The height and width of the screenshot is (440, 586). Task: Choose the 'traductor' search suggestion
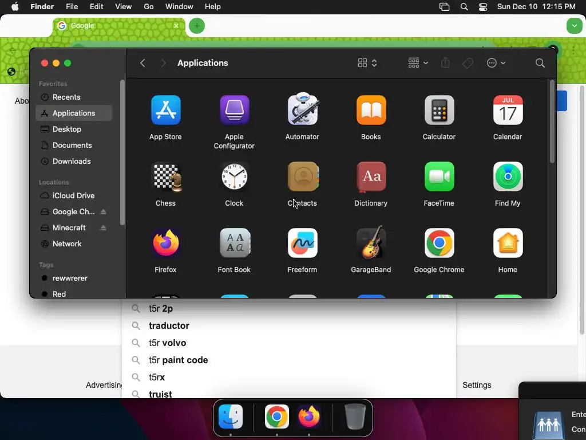(289, 326)
